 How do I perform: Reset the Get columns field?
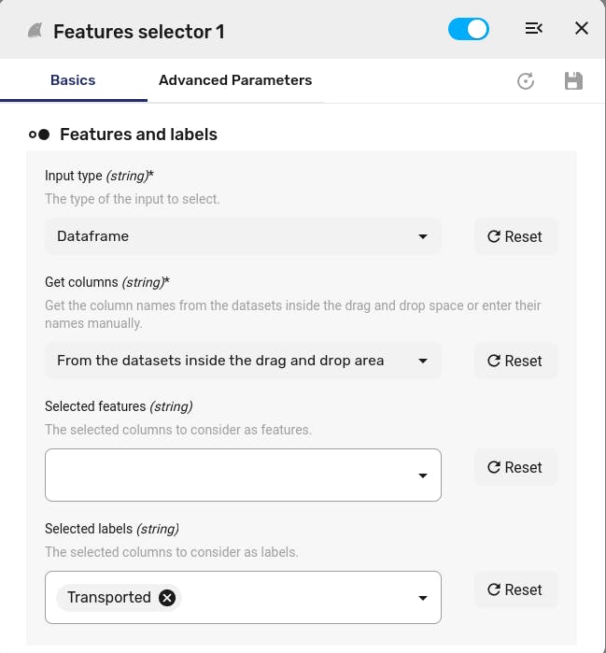point(515,361)
